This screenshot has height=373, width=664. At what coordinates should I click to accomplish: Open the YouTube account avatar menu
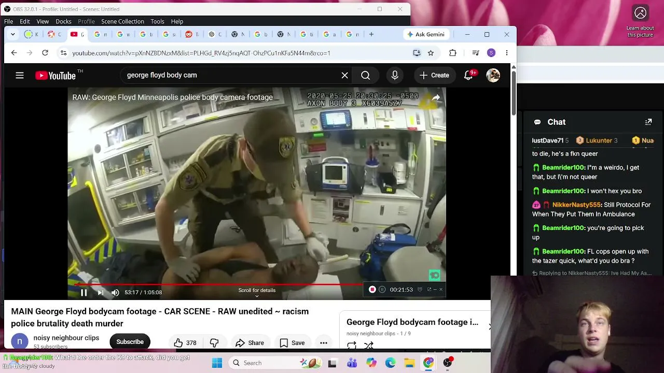tap(493, 75)
